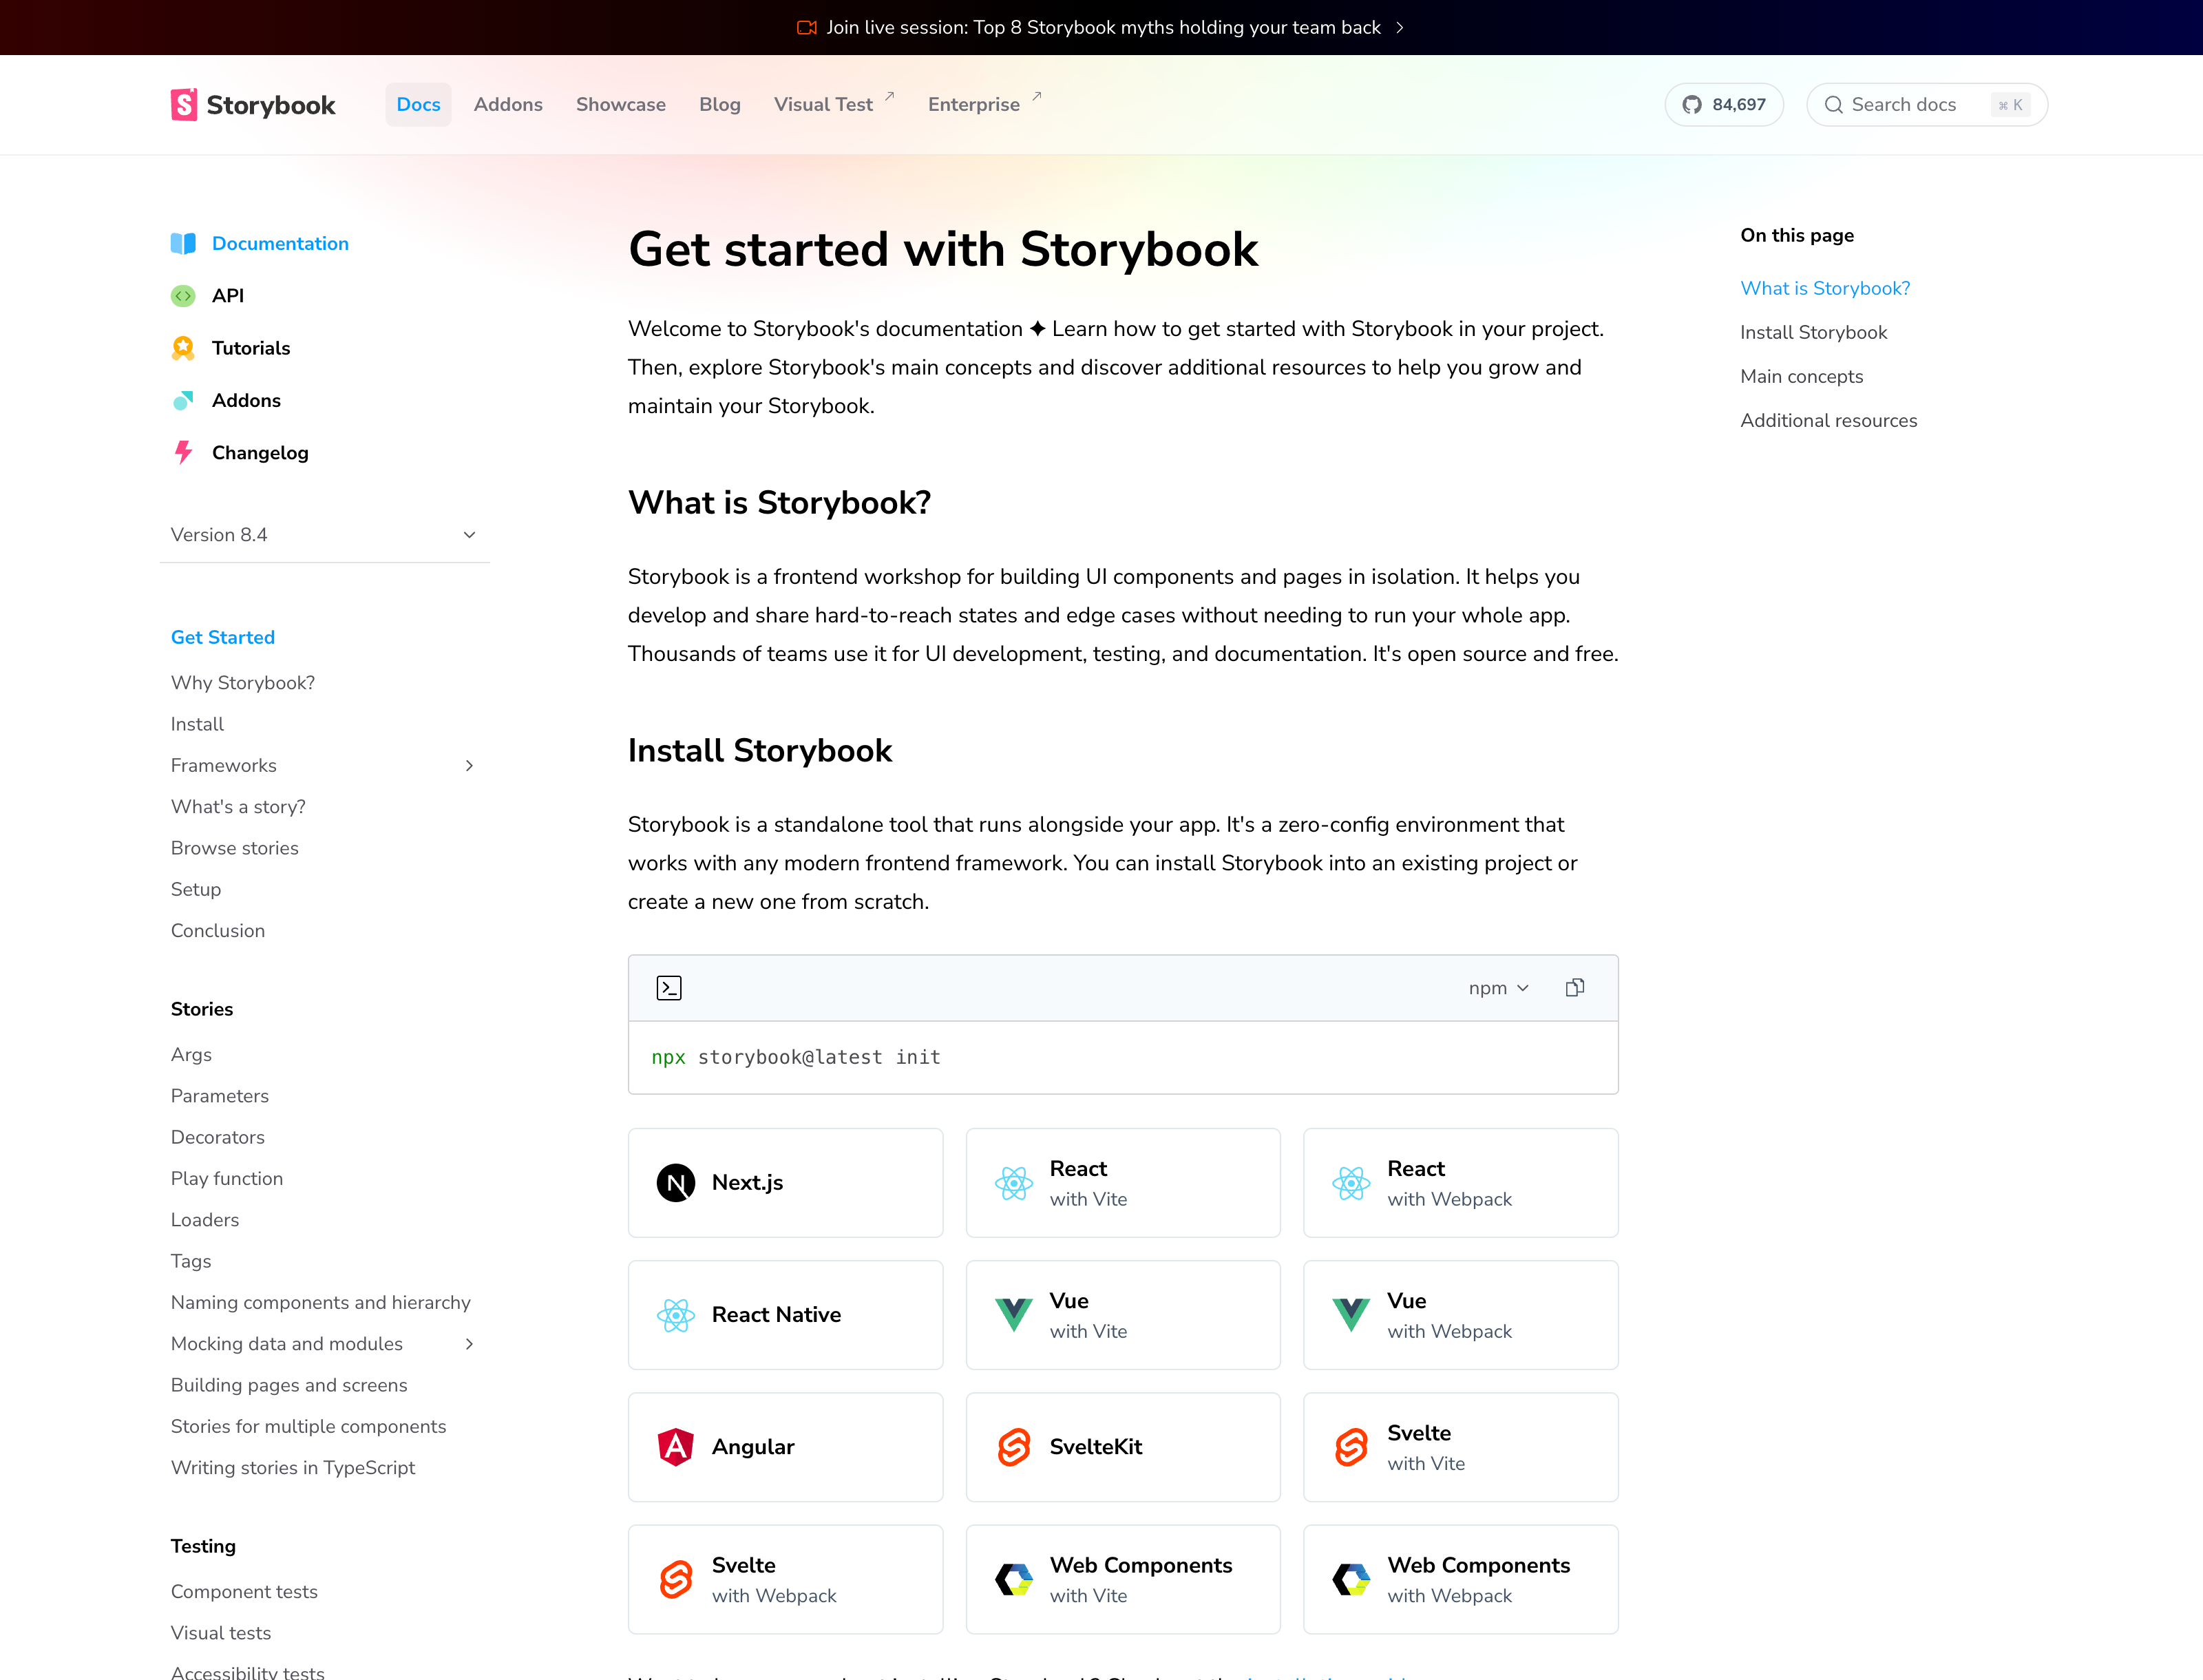This screenshot has height=1680, width=2203.
Task: Go to the Showcase nav item
Action: point(620,105)
